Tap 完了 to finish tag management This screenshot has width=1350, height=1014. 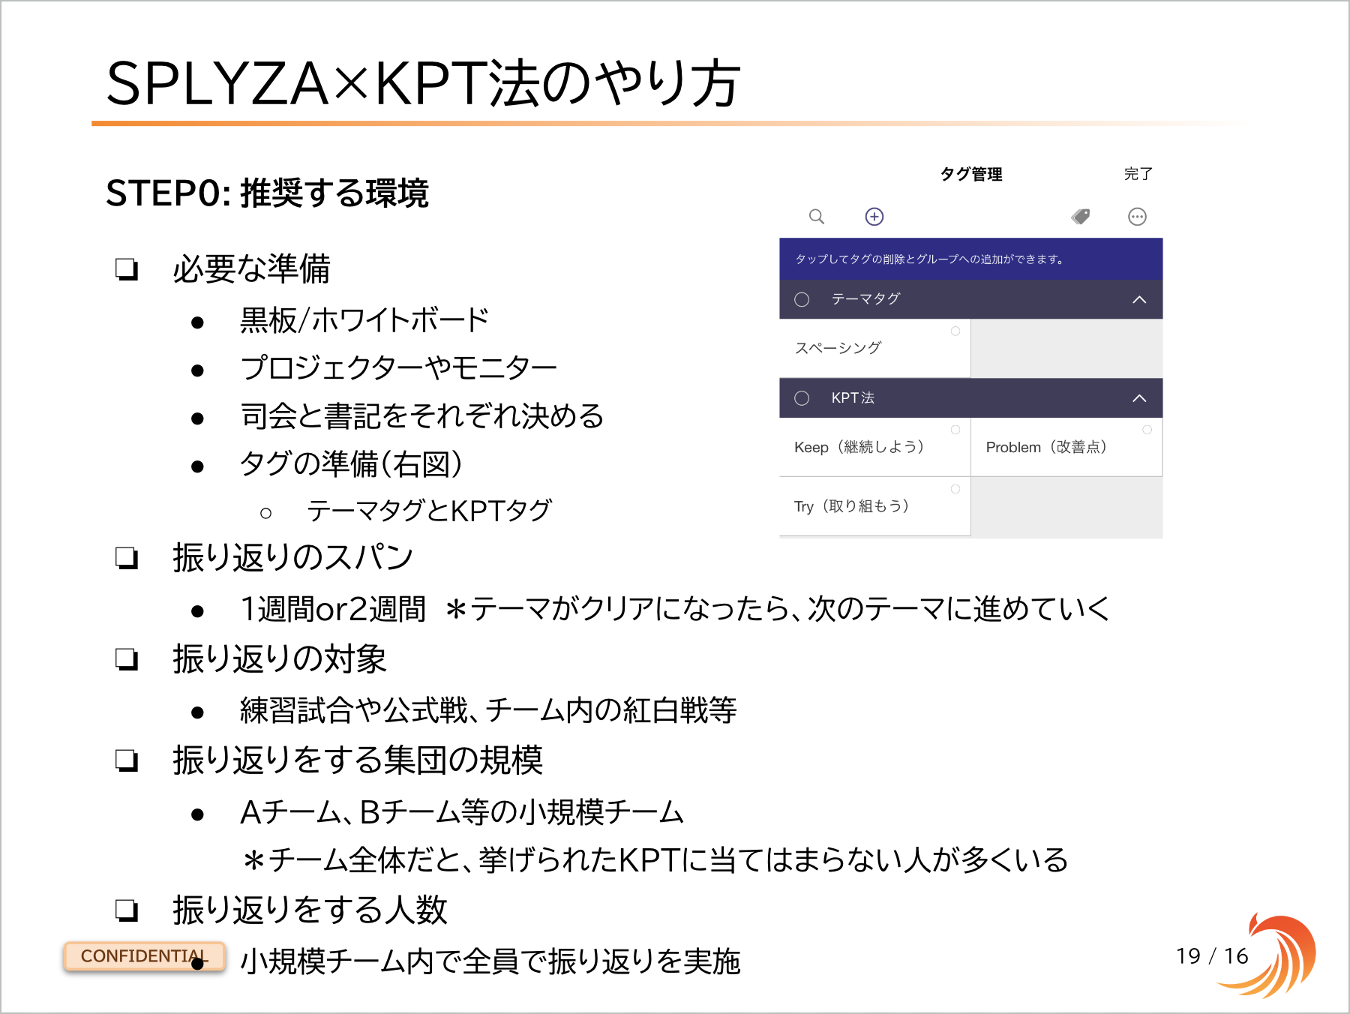(x=1138, y=174)
